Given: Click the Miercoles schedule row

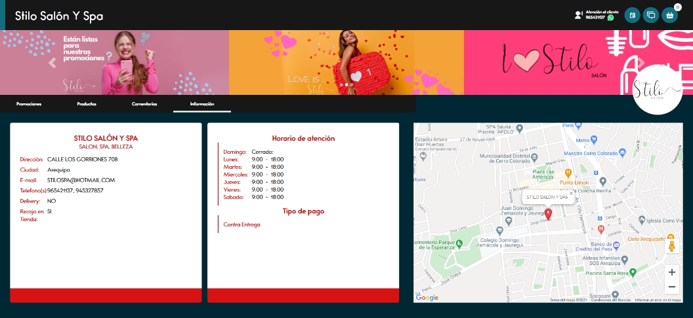Looking at the screenshot, I should [253, 175].
